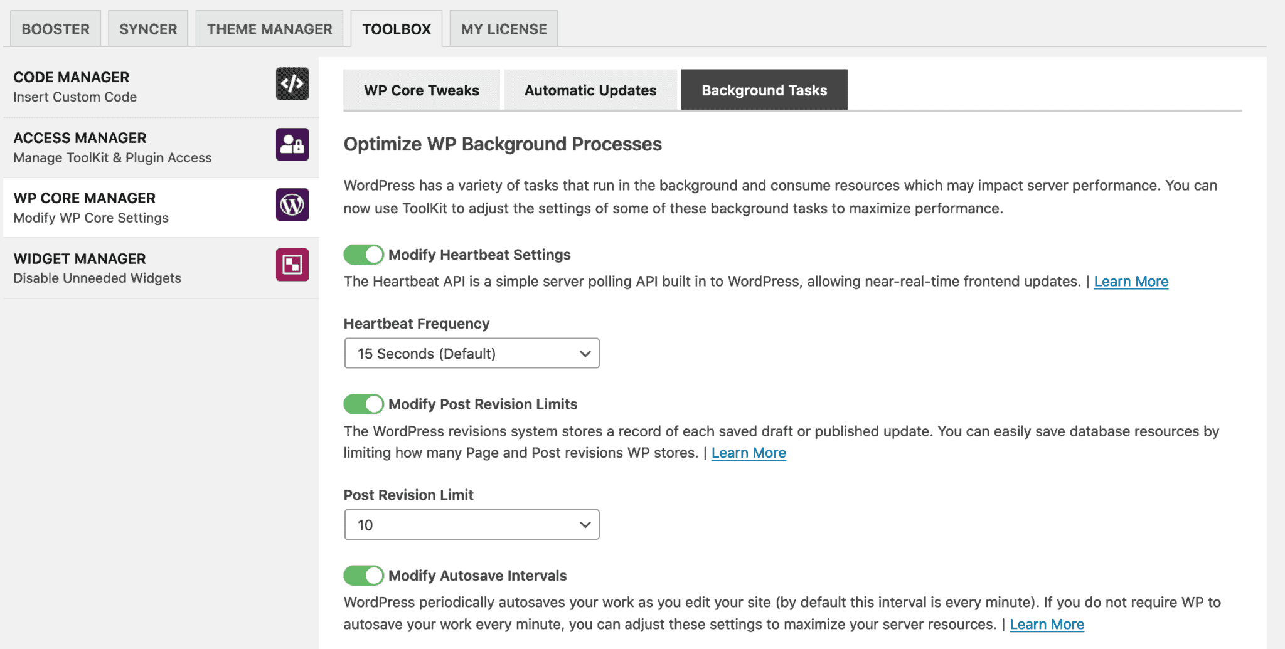Click the Access Manager user lock icon
Image resolution: width=1285 pixels, height=649 pixels.
(x=292, y=144)
